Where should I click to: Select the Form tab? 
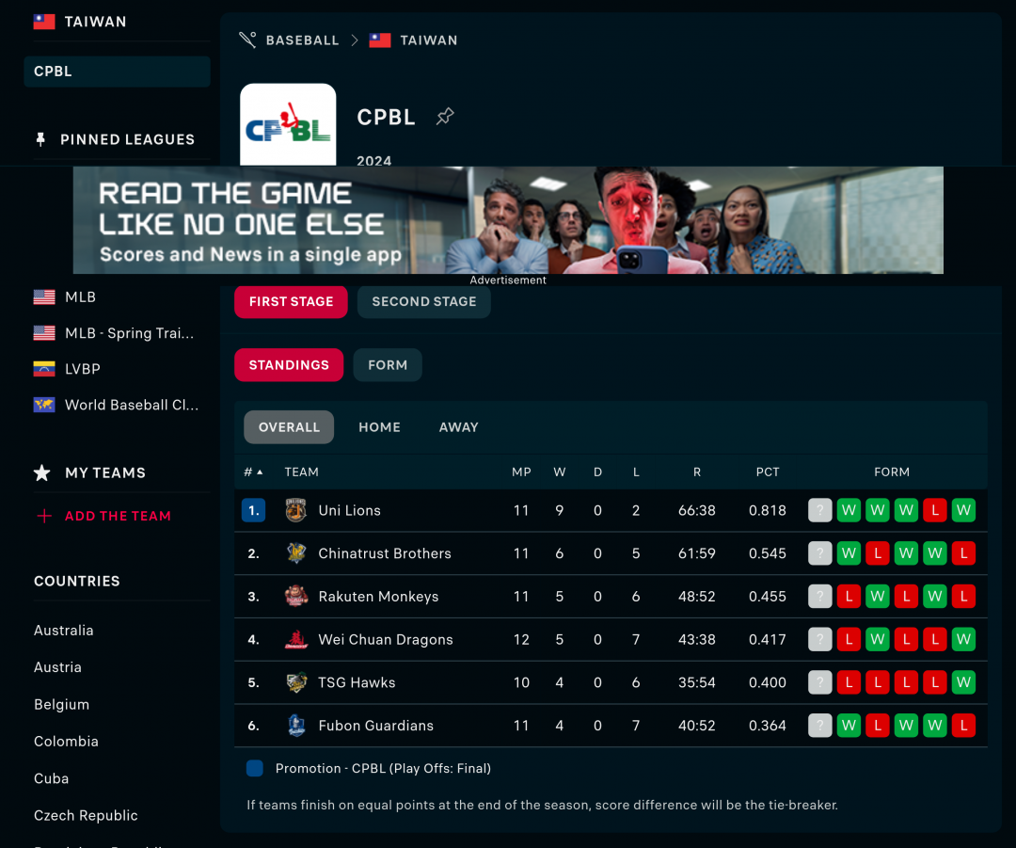coord(388,365)
